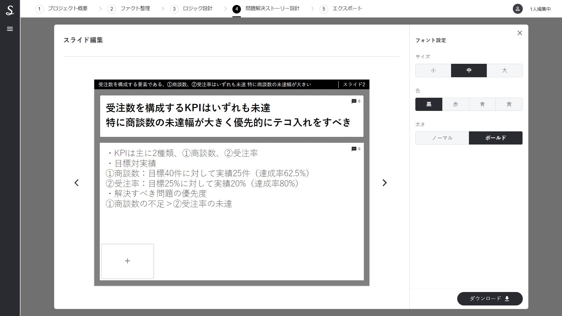Screen dimensions: 562x316
Task: Go to step 5 エクスポート
Action: [x=347, y=9]
